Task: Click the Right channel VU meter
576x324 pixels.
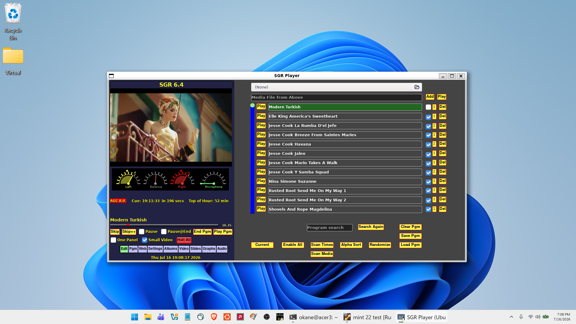Action: tap(182, 179)
